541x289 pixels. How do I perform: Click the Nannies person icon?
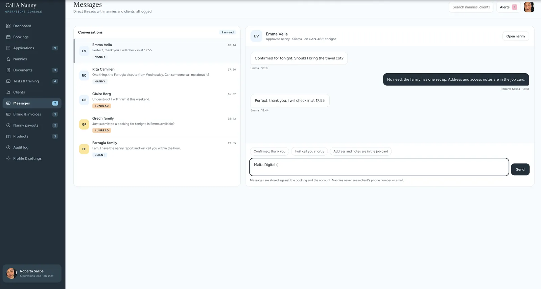coord(8,59)
